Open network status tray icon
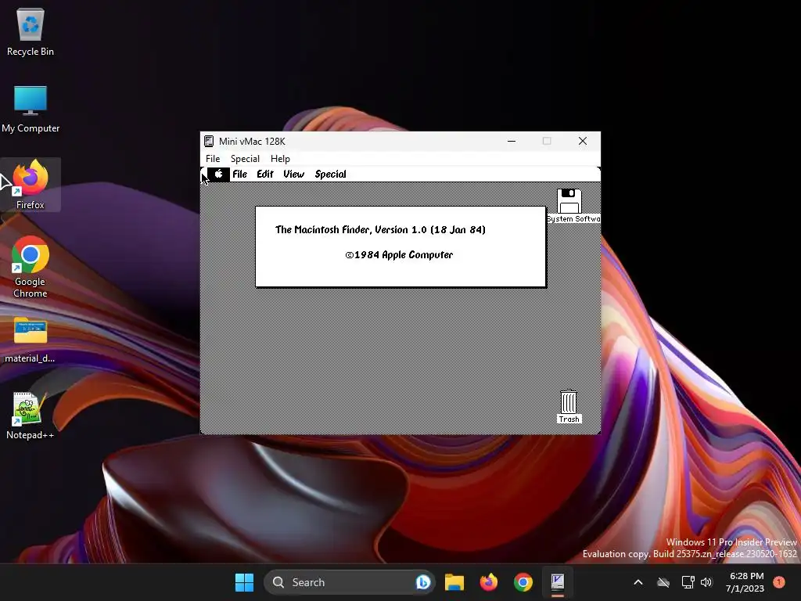The image size is (801, 601). point(688,582)
